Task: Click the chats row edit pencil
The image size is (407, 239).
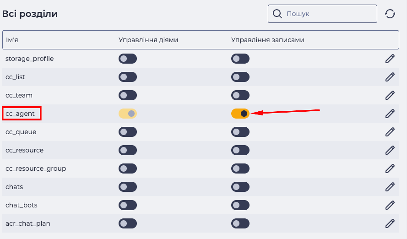Action: point(390,187)
